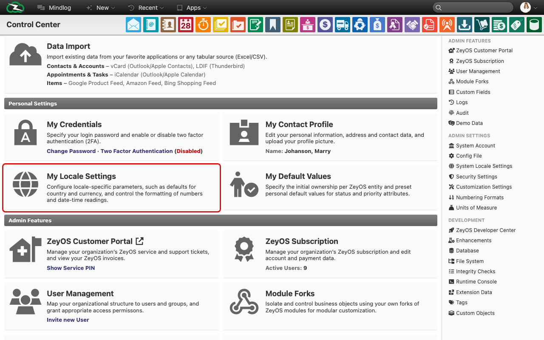Click the top search field
Viewport: 544px width, 340px height.
[473, 7]
